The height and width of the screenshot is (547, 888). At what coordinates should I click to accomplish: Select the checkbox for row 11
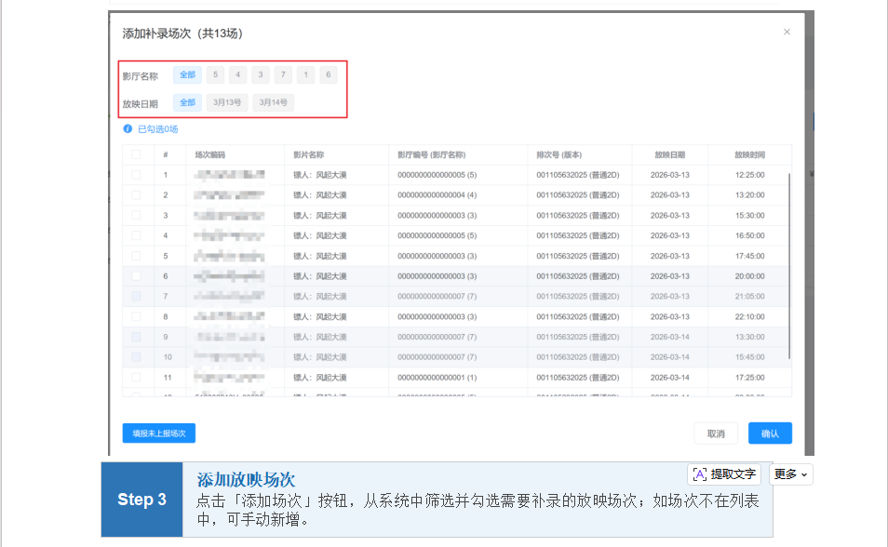(x=136, y=378)
